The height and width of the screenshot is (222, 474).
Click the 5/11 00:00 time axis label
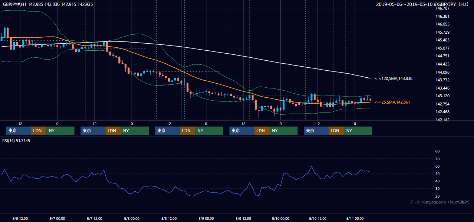click(355, 218)
